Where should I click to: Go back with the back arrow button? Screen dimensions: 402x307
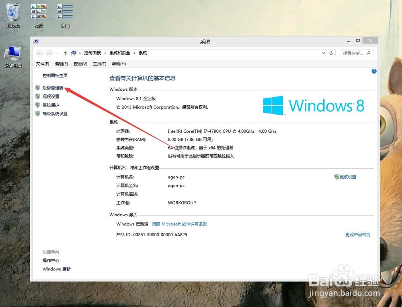tap(39, 53)
